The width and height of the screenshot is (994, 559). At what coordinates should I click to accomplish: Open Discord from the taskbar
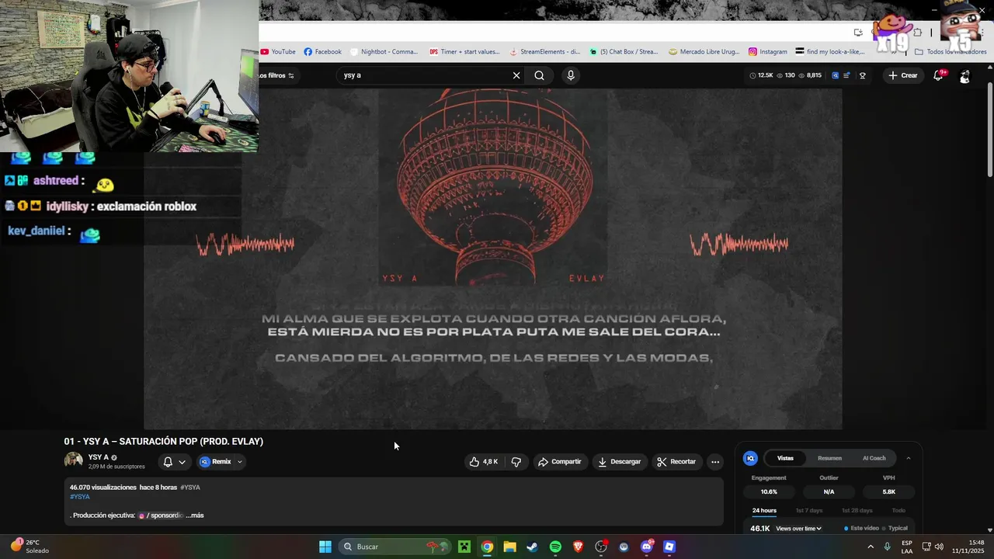647,547
